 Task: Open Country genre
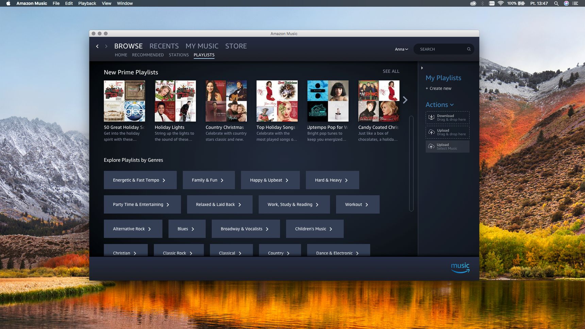point(280,250)
